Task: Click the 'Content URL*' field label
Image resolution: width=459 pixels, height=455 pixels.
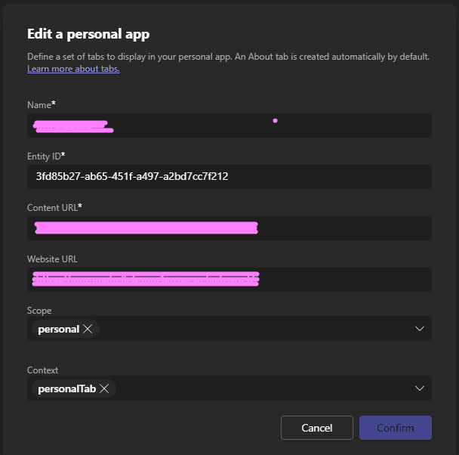Action: [x=54, y=207]
